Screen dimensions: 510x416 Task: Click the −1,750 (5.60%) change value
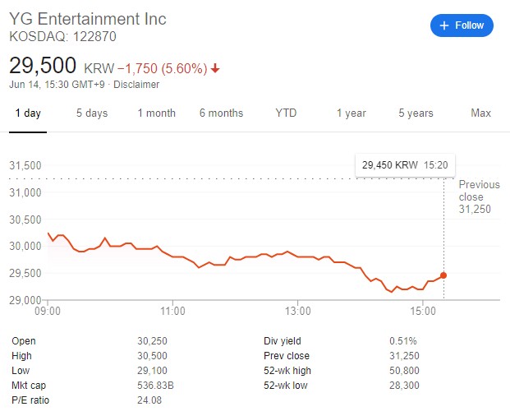tap(162, 69)
